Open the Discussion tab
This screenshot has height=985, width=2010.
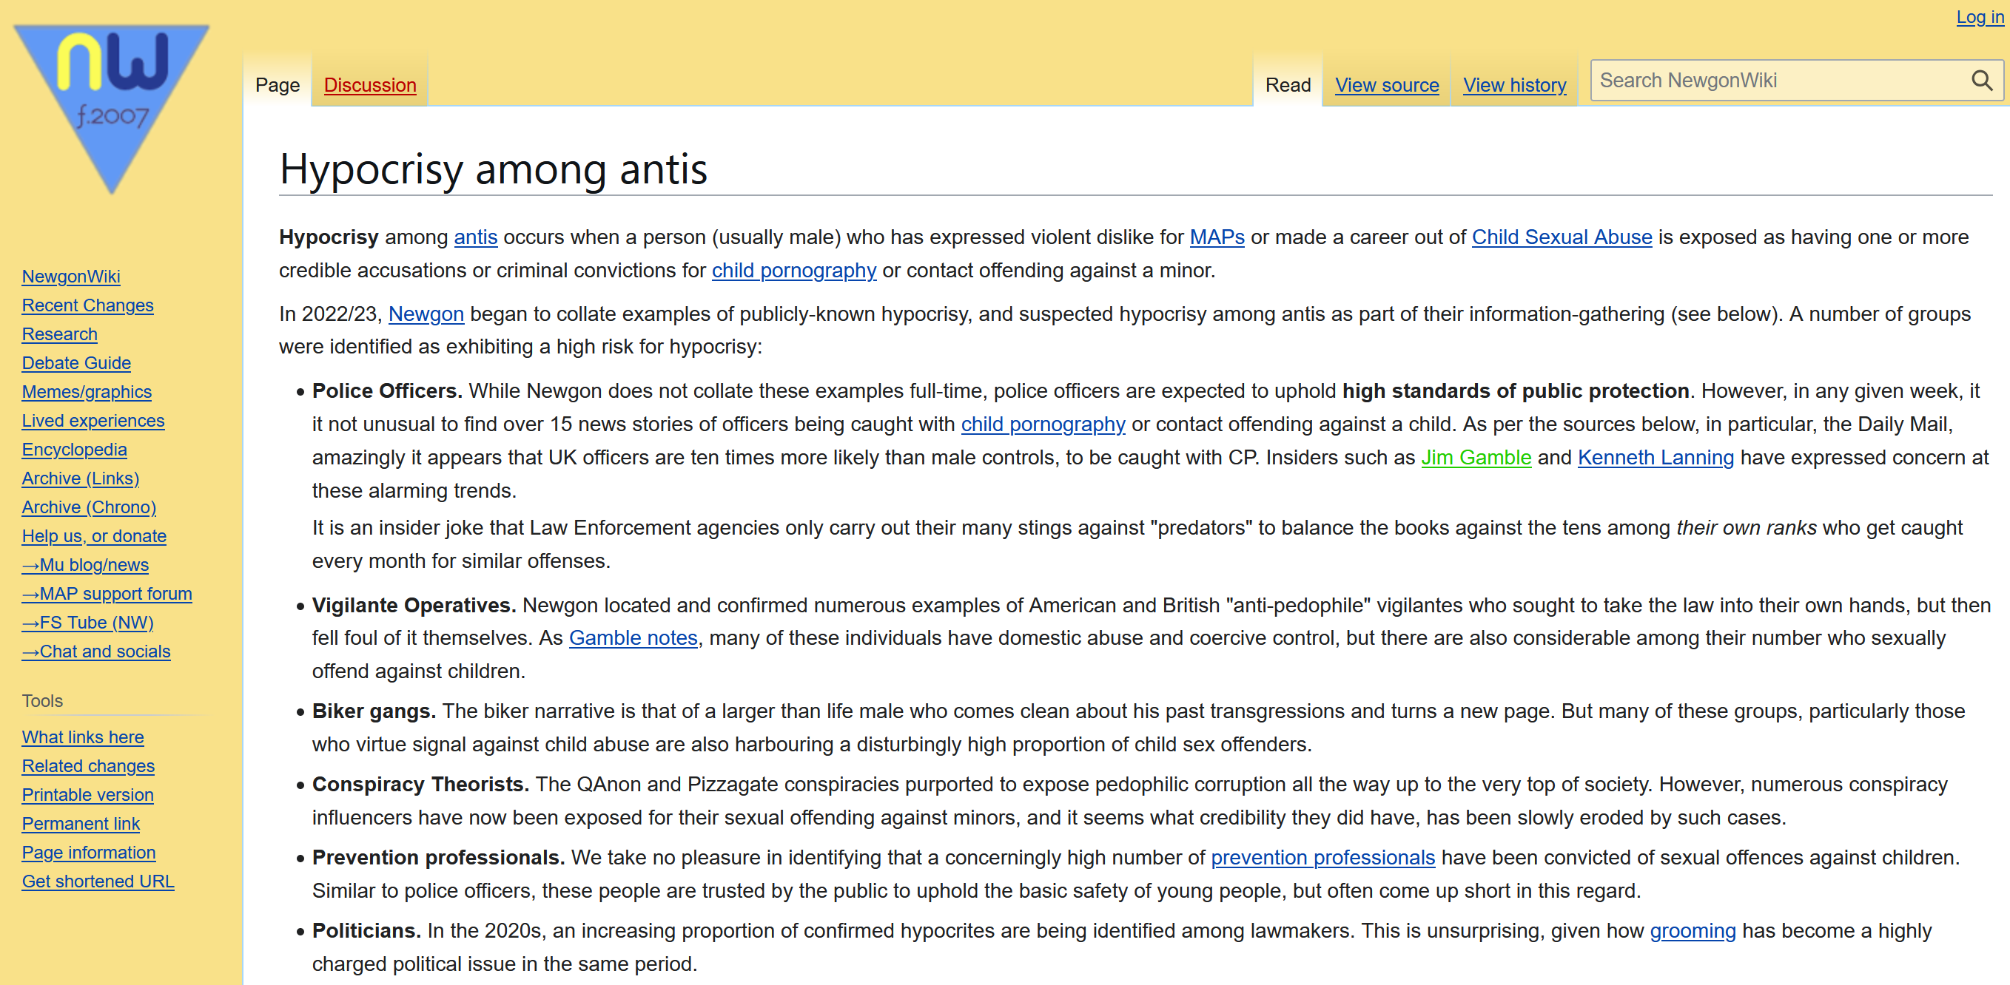click(370, 85)
